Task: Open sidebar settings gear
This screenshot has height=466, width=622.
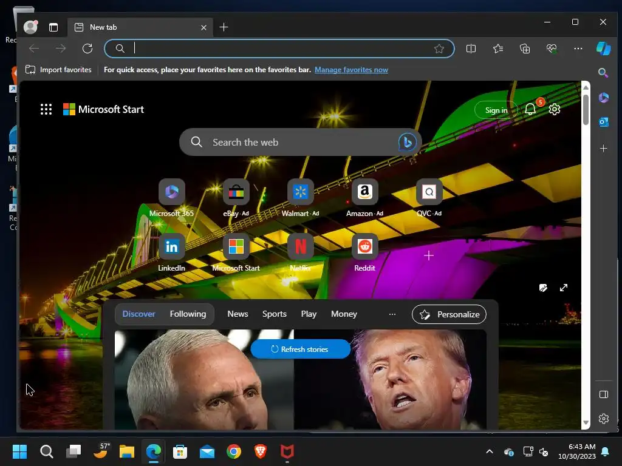Action: pyautogui.click(x=603, y=419)
